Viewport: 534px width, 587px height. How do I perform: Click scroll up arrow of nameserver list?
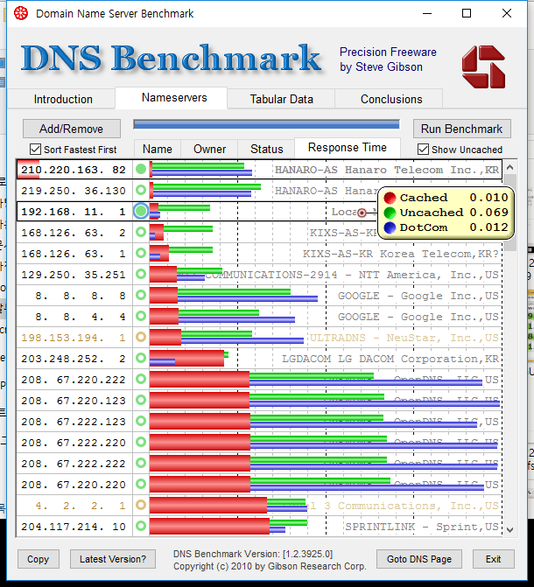click(509, 167)
